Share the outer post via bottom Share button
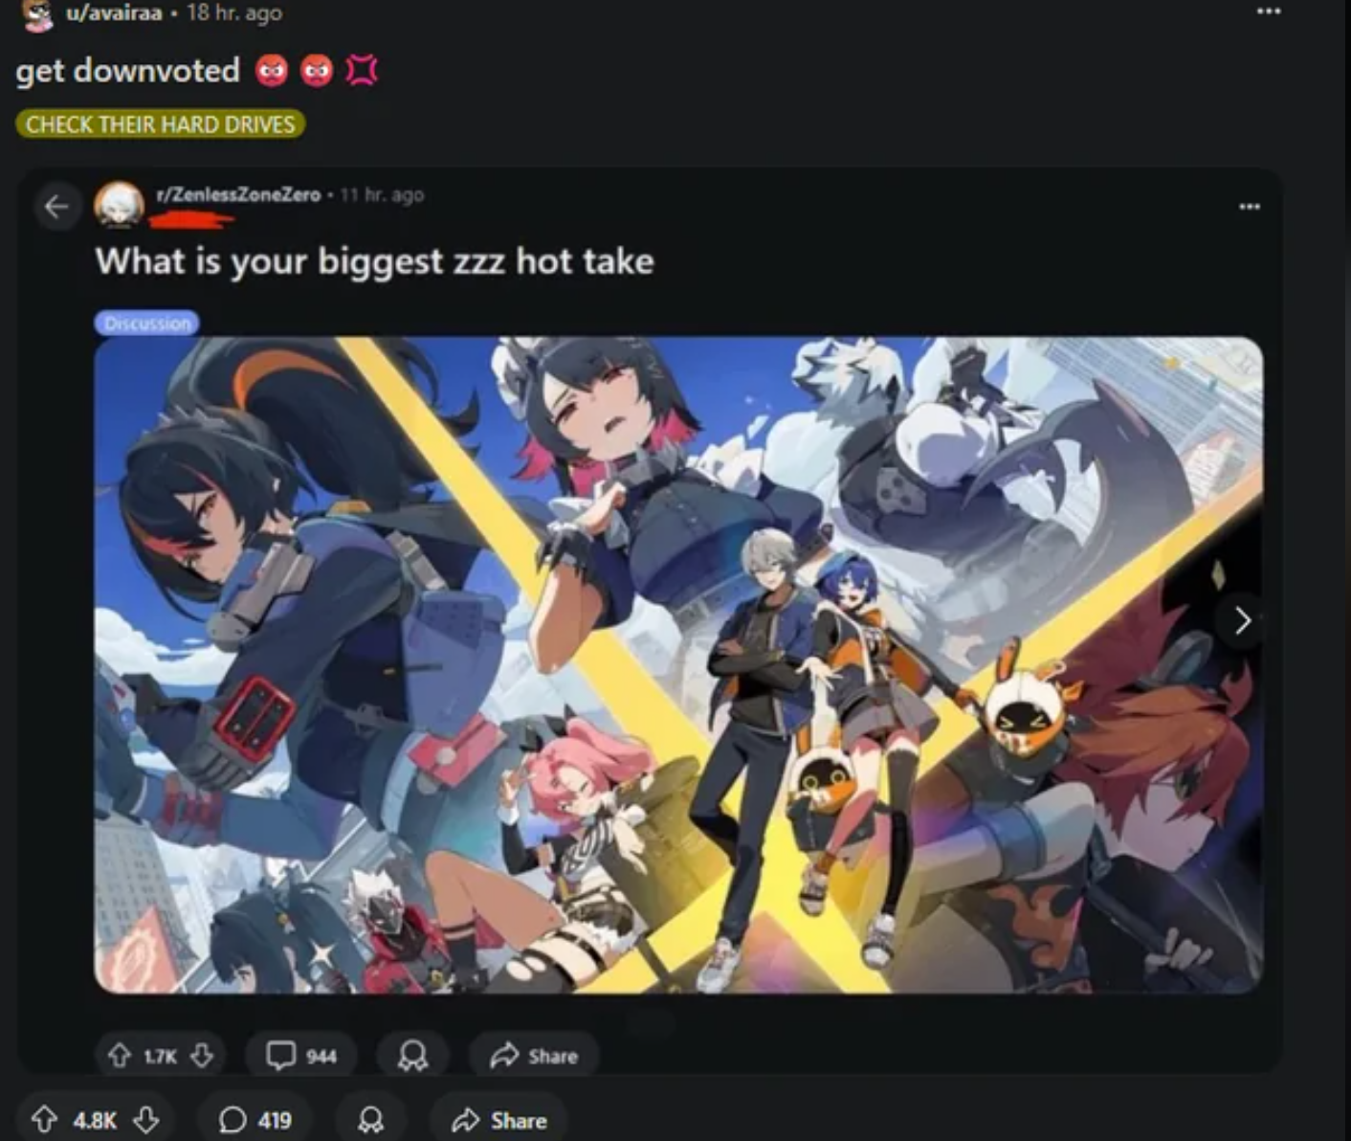The width and height of the screenshot is (1351, 1141). tap(498, 1119)
